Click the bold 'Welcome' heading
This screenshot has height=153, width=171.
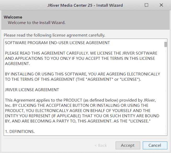[x=13, y=17]
